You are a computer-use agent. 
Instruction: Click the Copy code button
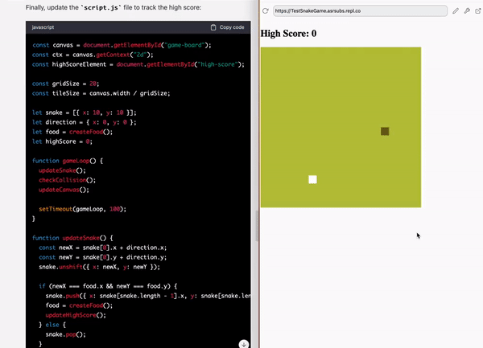(227, 27)
